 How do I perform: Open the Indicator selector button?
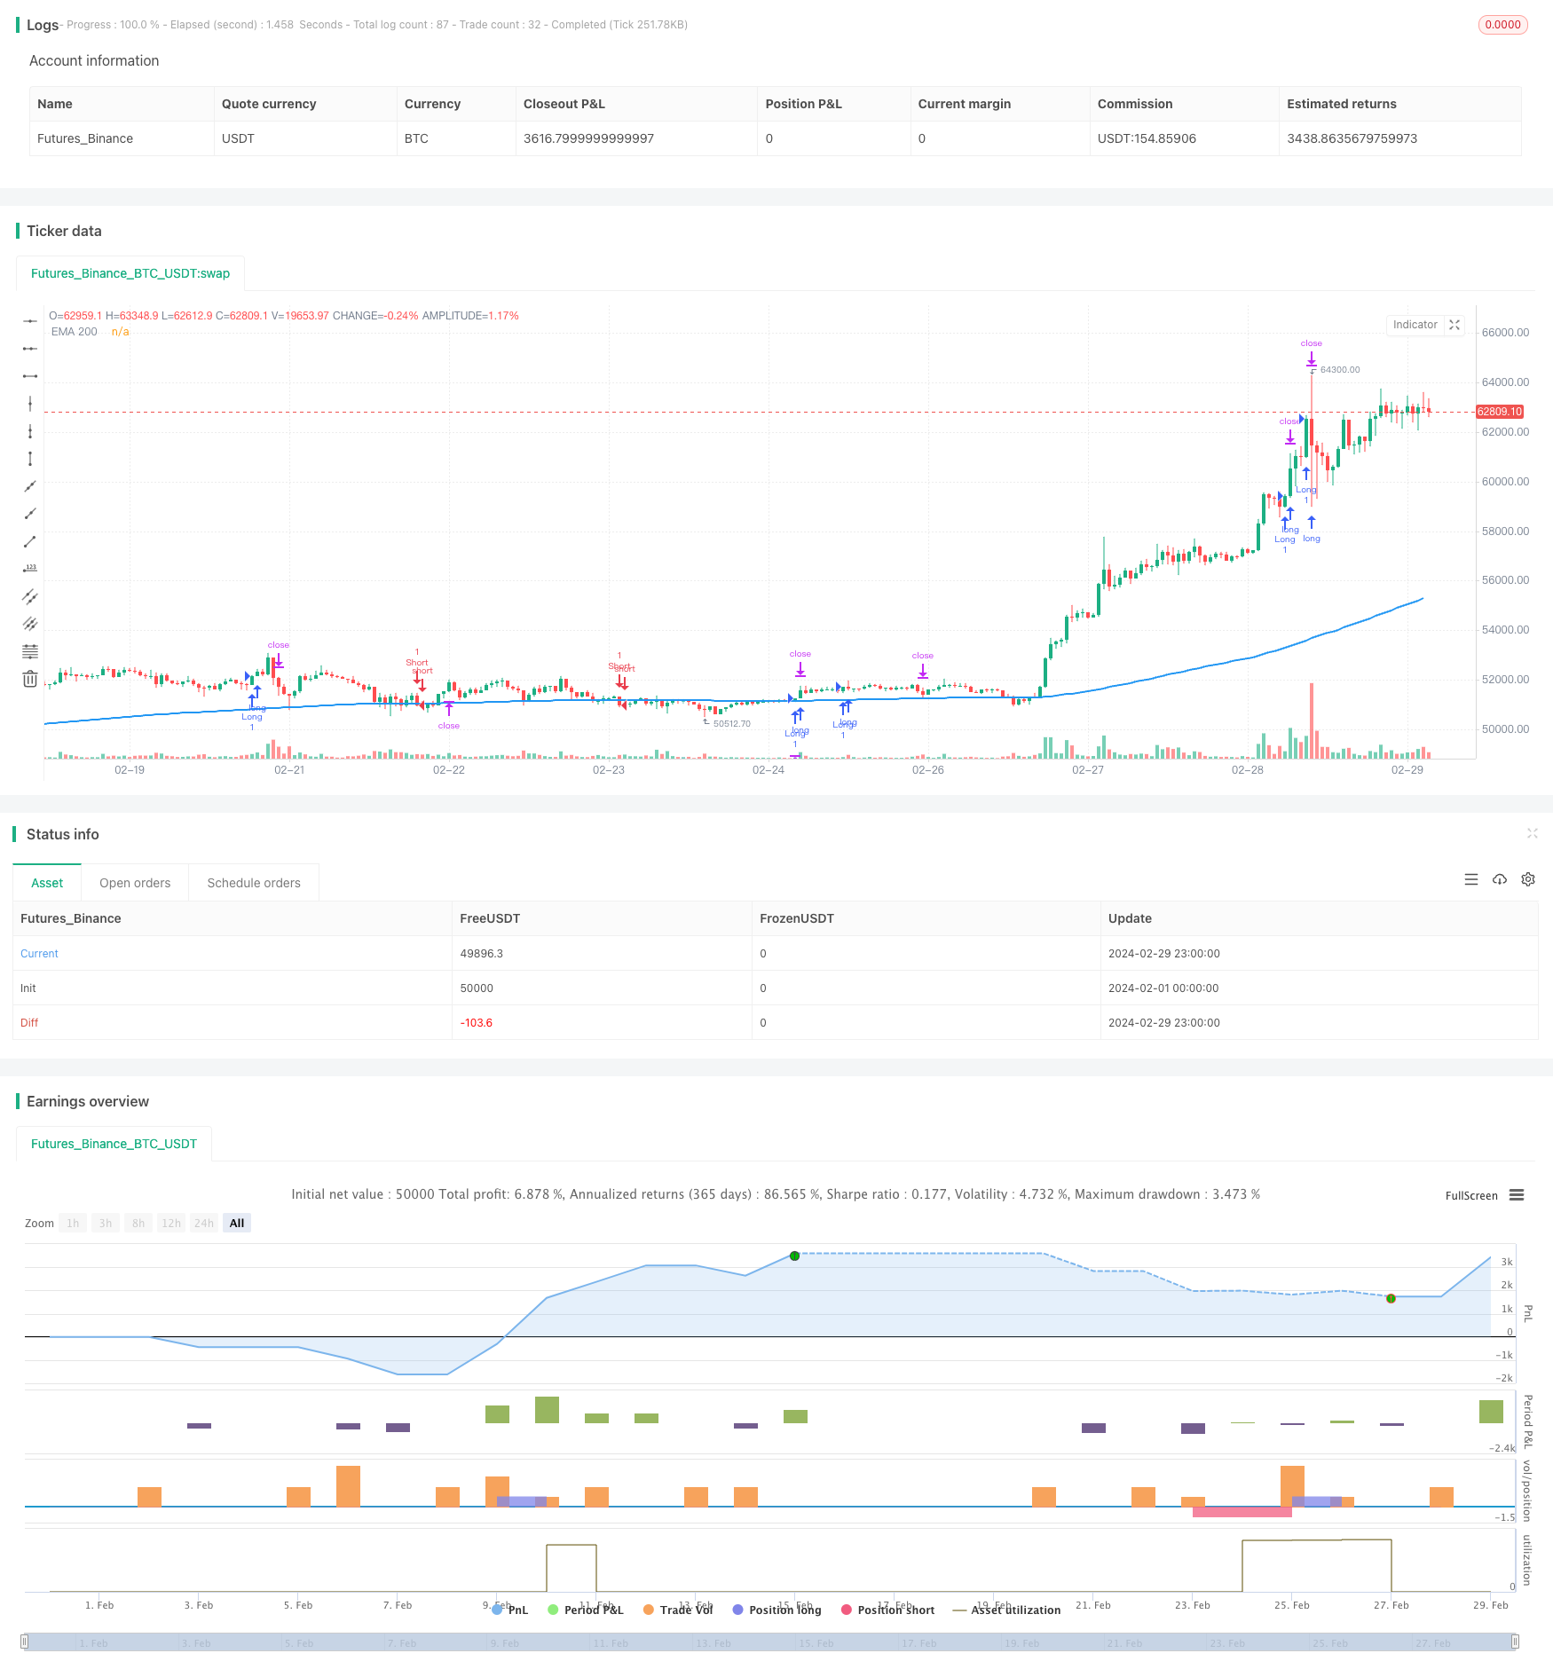pos(1415,325)
